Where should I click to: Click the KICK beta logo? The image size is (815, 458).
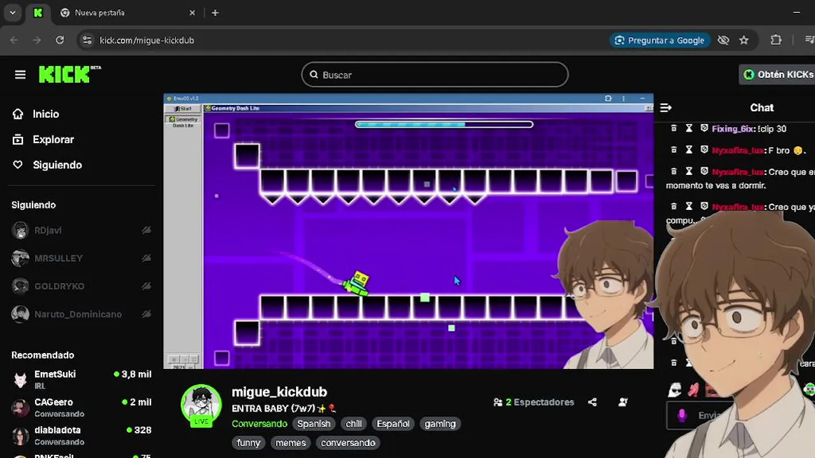pyautogui.click(x=69, y=74)
